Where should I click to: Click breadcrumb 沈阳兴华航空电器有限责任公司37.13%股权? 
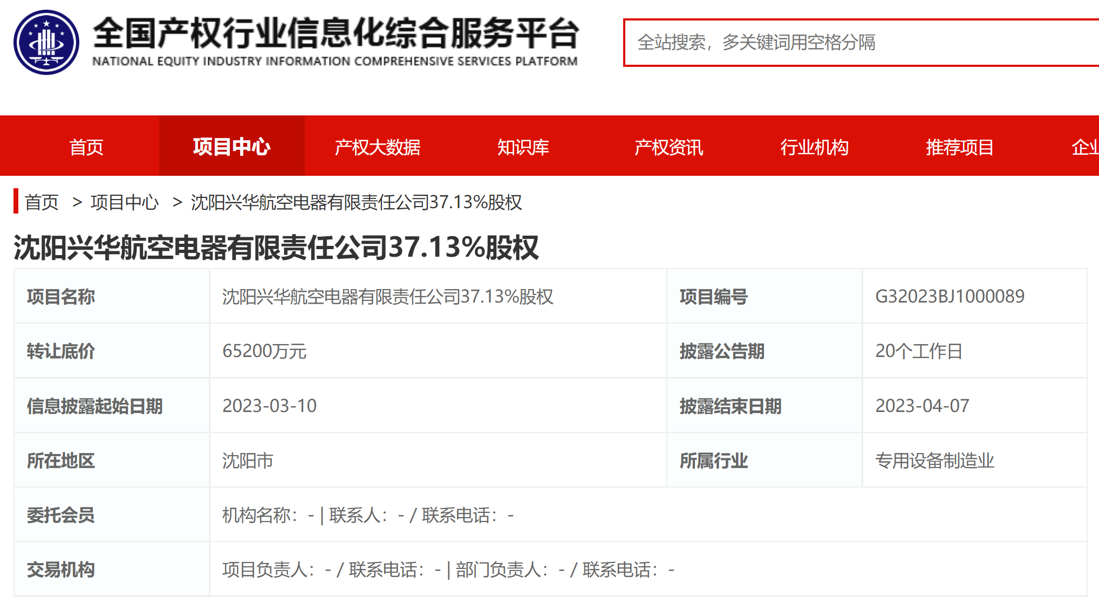click(356, 202)
